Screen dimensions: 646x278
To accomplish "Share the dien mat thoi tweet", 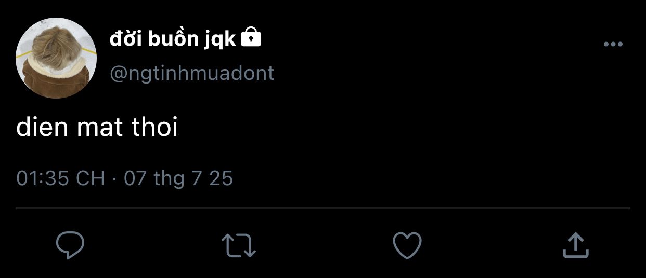I will pyautogui.click(x=576, y=245).
